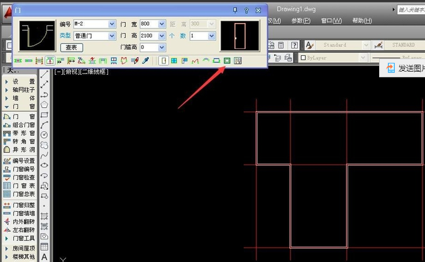This screenshot has width=425, height=262.
Task: Click the red pen icon in door toolbar
Action: pos(135,61)
